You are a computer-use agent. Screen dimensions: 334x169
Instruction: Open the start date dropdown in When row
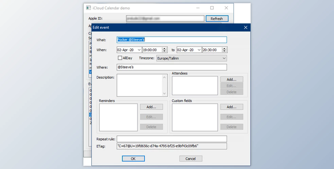(139, 50)
